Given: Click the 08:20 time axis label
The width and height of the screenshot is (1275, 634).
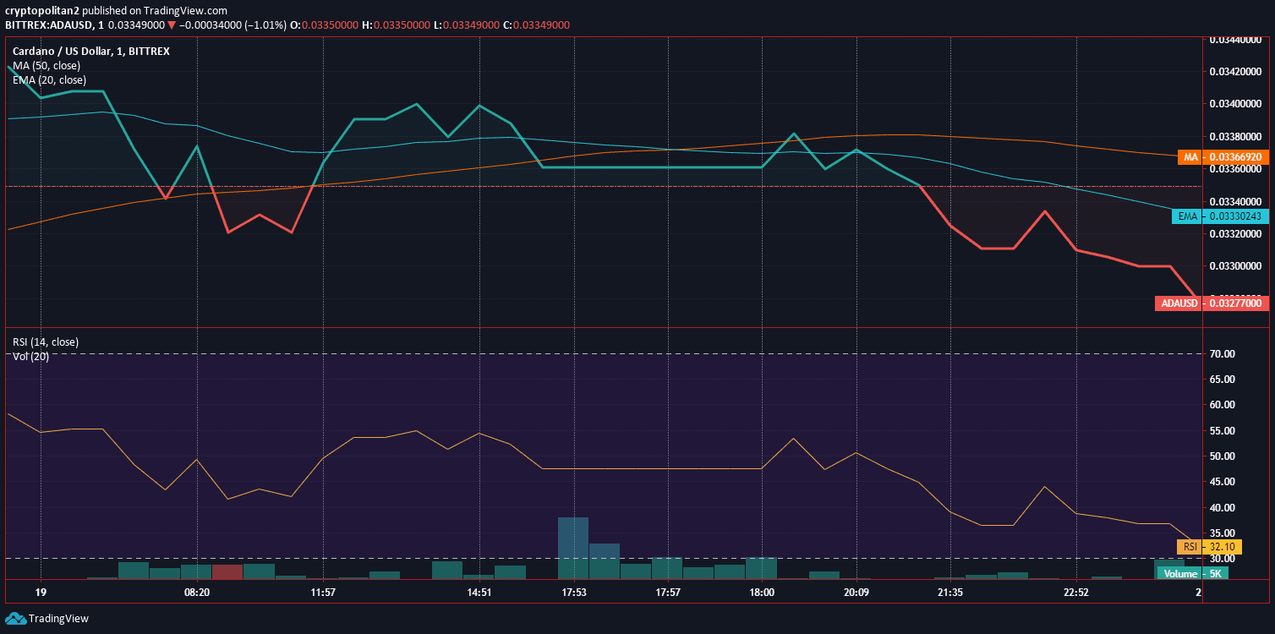Looking at the screenshot, I should 197,593.
